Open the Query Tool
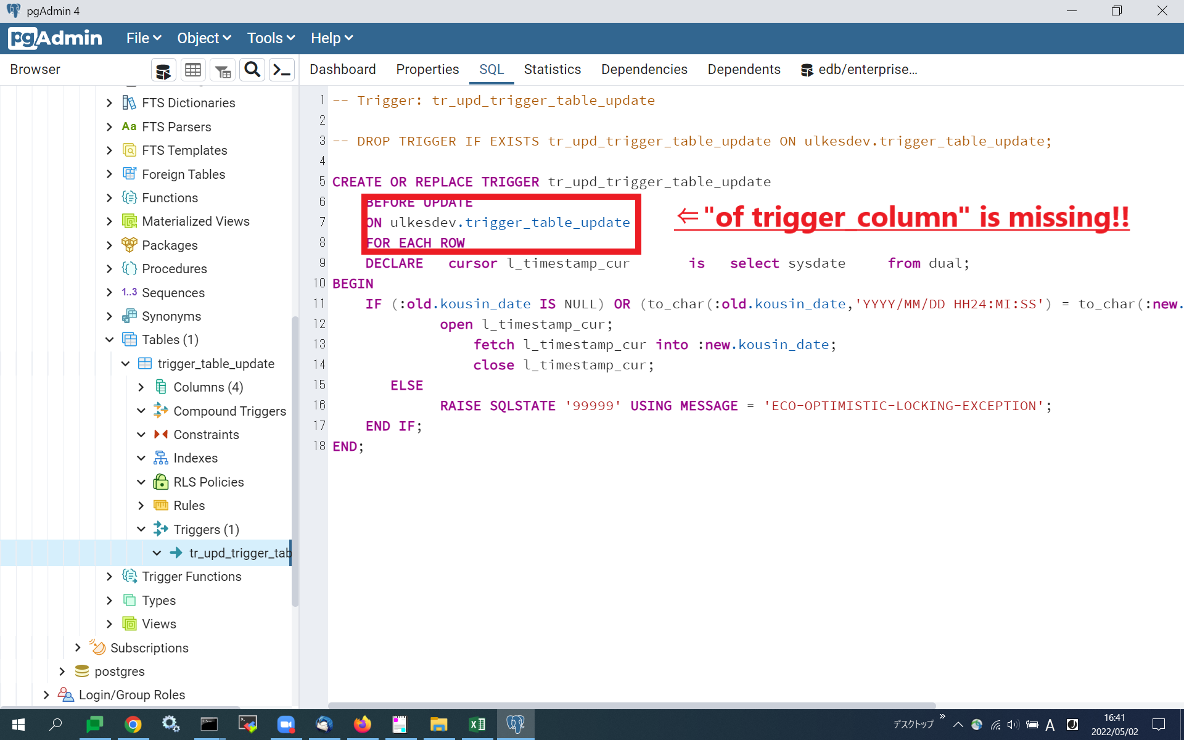Viewport: 1184px width, 740px height. pos(163,69)
